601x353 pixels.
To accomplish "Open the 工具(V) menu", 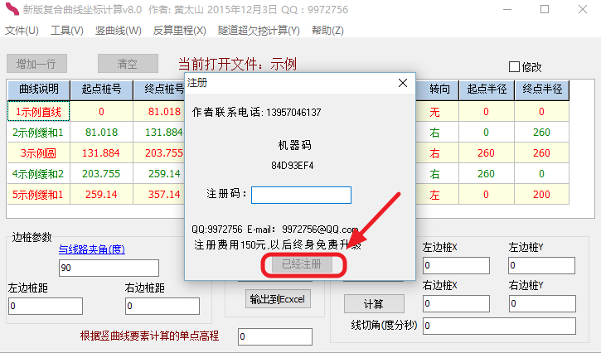I will tap(67, 31).
